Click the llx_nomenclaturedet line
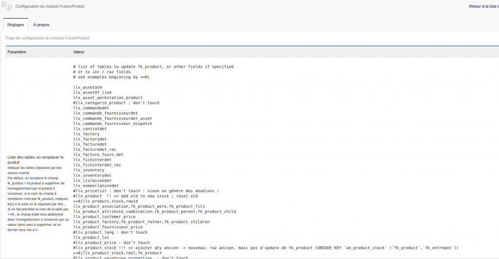Image resolution: width=499 pixels, height=259 pixels. 96,186
